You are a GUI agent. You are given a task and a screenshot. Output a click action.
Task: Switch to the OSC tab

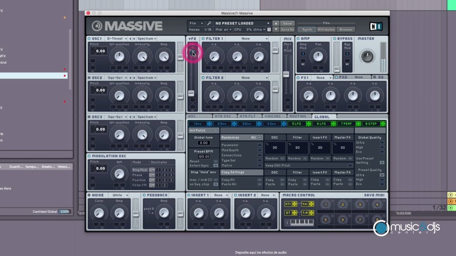(x=199, y=117)
